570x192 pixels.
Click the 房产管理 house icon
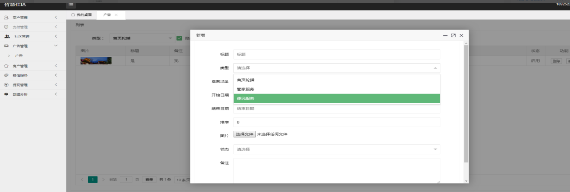(x=6, y=66)
